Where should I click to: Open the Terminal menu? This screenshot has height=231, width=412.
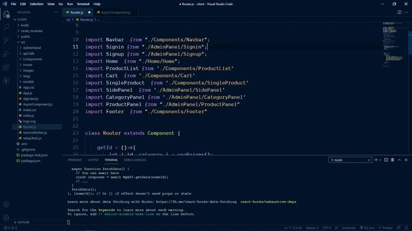coord(83,4)
